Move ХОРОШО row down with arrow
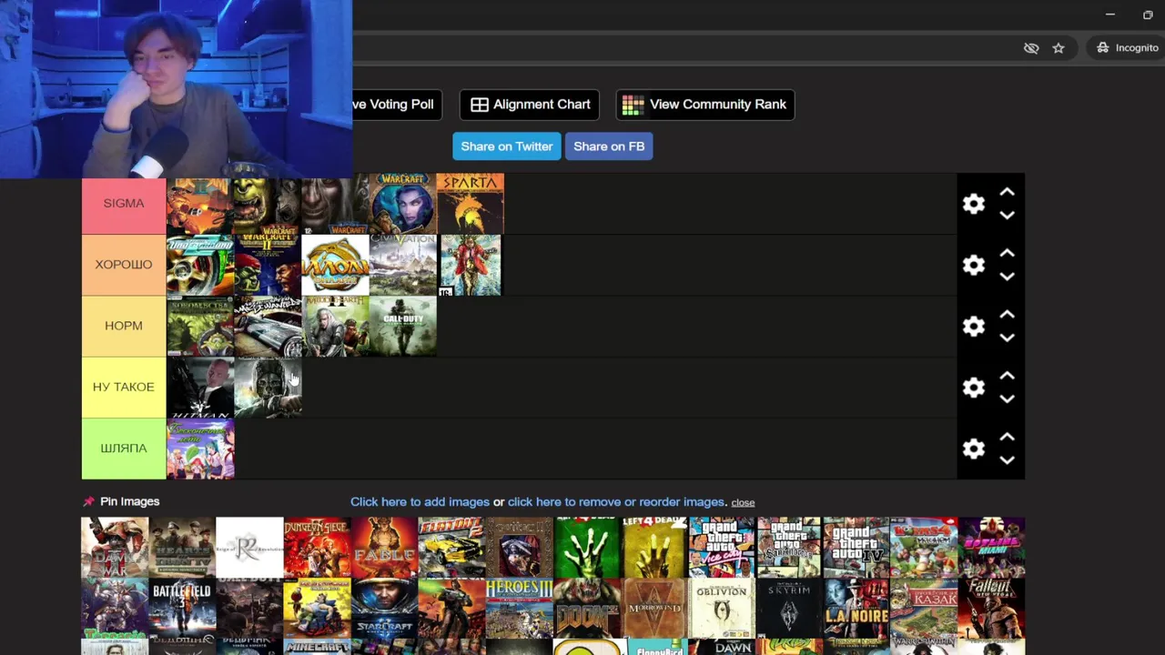 click(x=1007, y=277)
